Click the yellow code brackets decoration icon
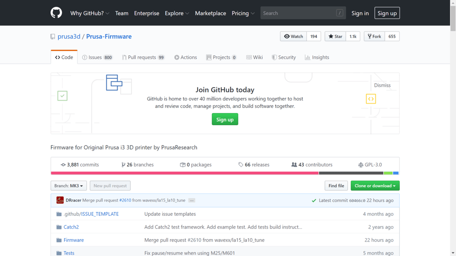Viewport: 456px width, 256px height. point(371,99)
